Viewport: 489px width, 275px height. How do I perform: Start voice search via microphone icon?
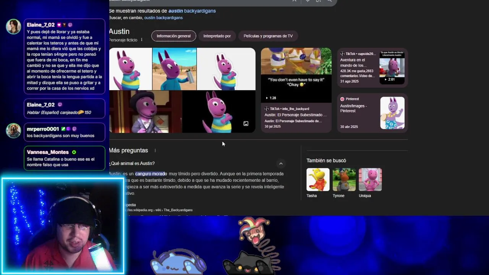pos(308,1)
